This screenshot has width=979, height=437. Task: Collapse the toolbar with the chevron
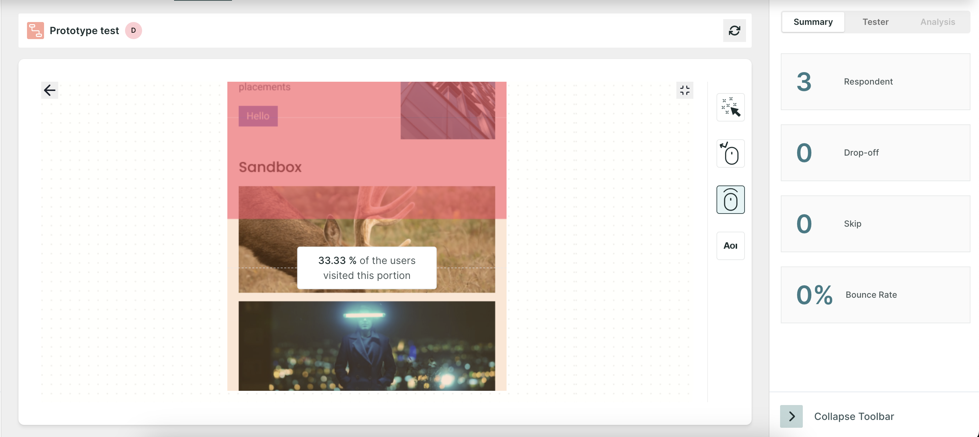point(791,416)
